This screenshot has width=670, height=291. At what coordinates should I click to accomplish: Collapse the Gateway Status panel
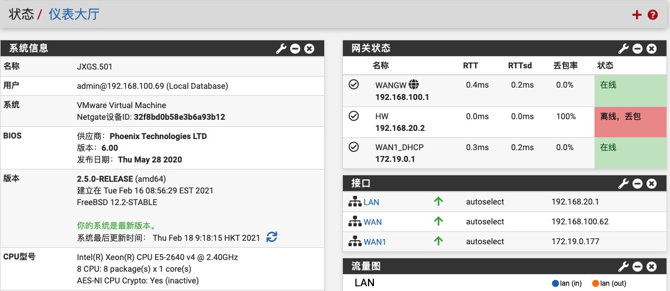coord(638,49)
